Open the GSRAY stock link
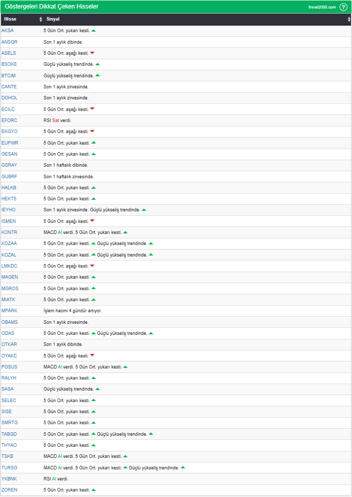 [9, 165]
